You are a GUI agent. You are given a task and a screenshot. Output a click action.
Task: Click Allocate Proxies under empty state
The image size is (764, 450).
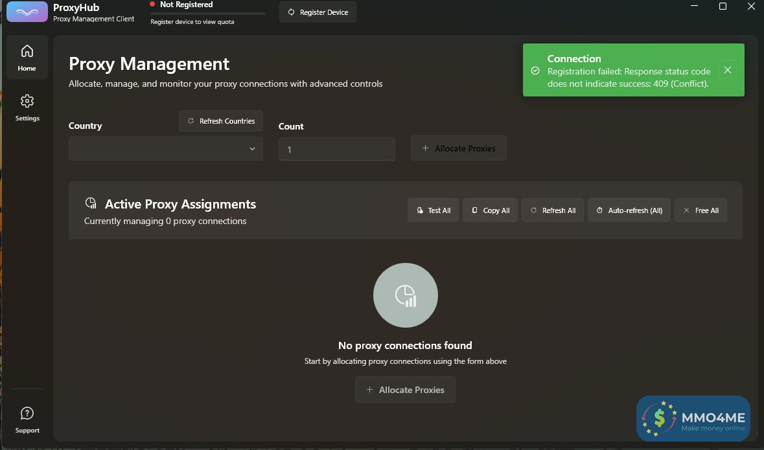pyautogui.click(x=406, y=390)
